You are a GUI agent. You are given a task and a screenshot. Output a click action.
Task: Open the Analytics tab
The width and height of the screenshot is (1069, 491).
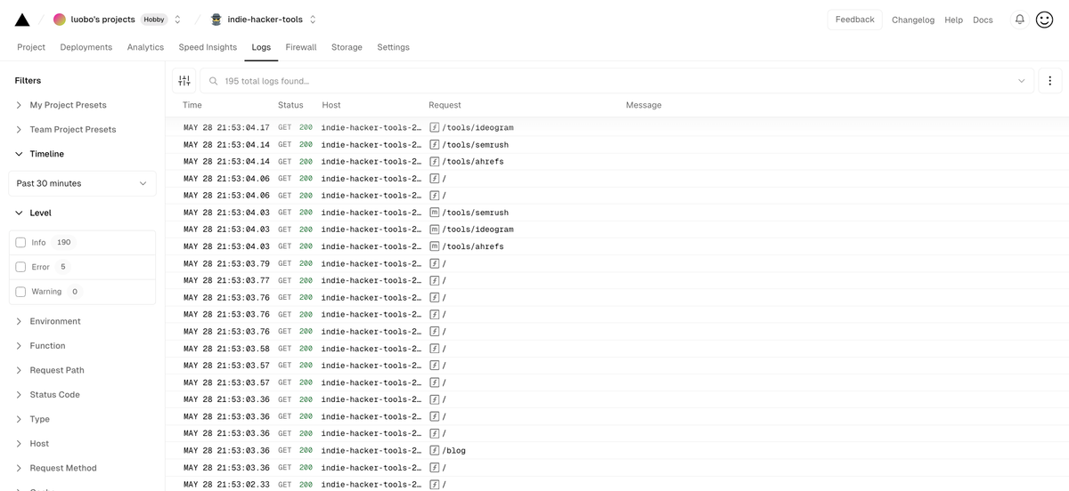coord(145,47)
